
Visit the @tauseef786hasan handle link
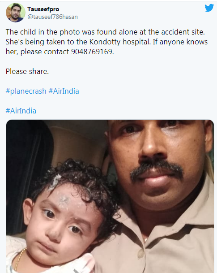pyautogui.click(x=52, y=17)
